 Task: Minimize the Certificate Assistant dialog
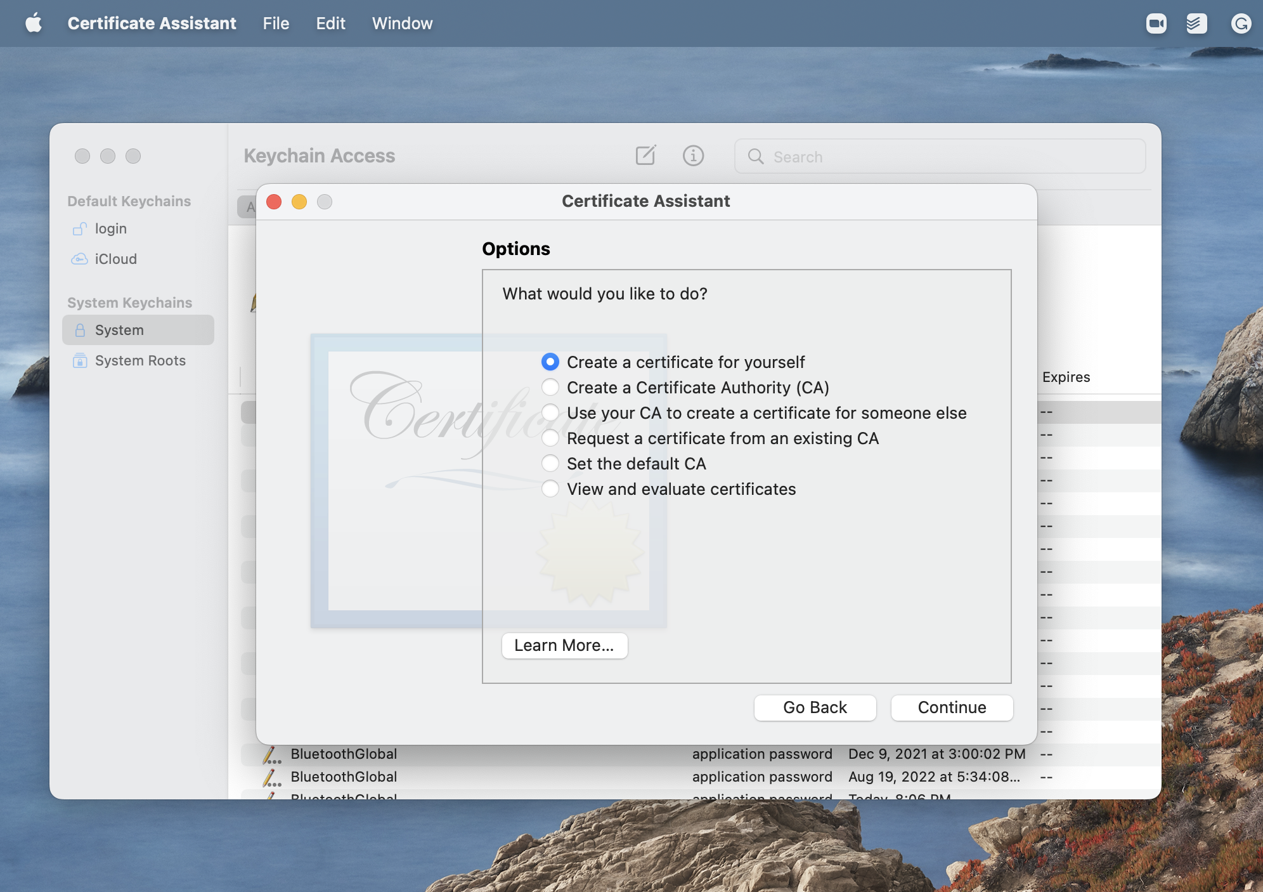pyautogui.click(x=299, y=202)
